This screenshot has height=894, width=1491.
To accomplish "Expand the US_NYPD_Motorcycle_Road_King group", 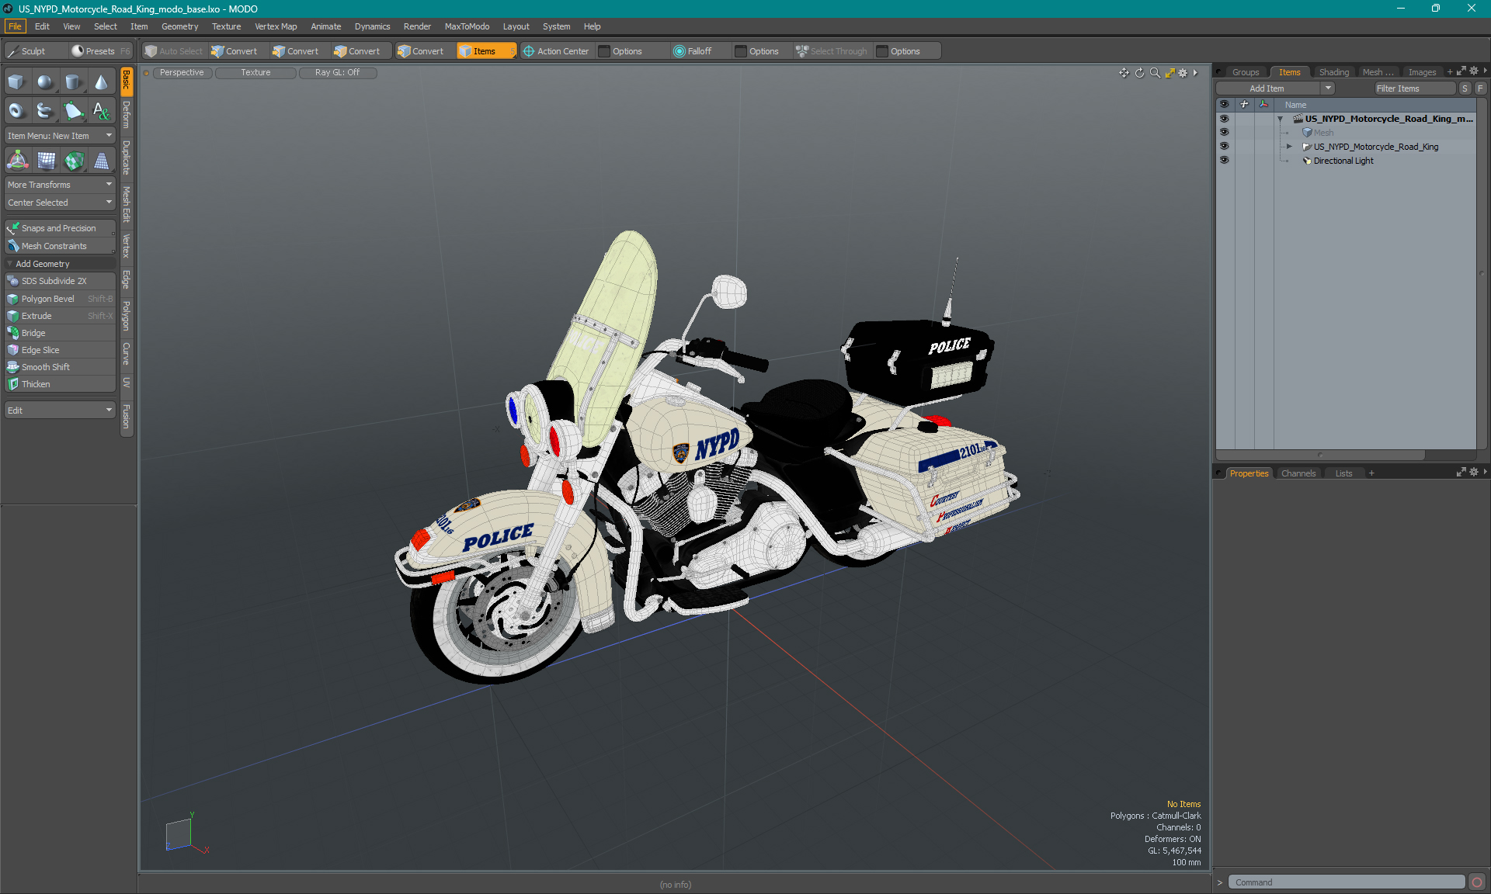I will (x=1289, y=147).
